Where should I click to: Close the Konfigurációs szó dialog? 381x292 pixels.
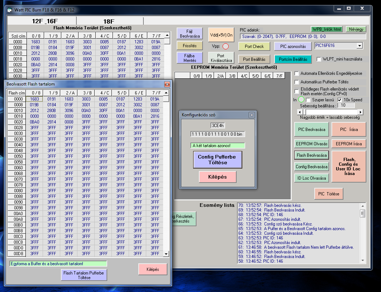(x=252, y=115)
